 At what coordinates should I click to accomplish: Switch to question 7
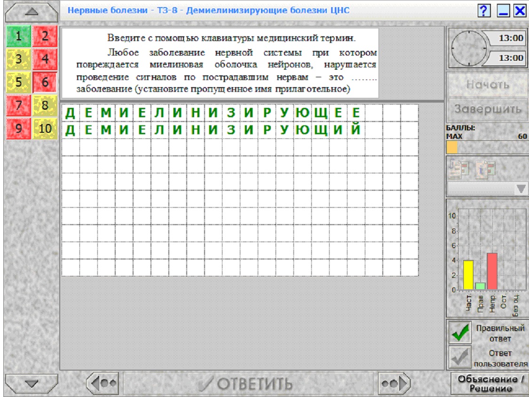click(18, 105)
